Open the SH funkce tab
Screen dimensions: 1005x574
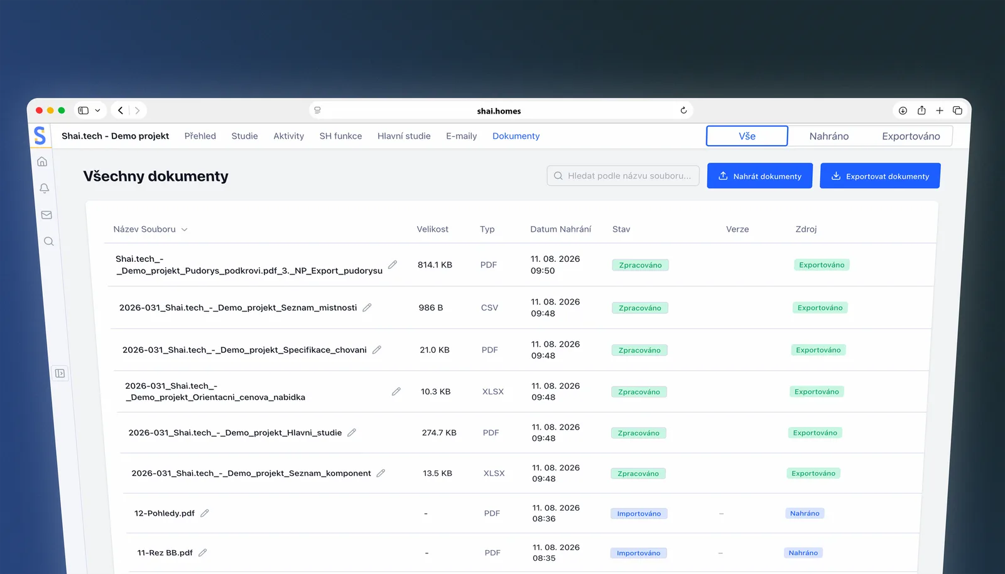click(340, 136)
